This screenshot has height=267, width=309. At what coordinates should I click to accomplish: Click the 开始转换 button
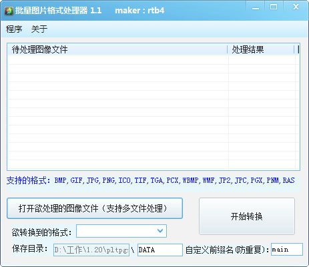[x=247, y=216]
